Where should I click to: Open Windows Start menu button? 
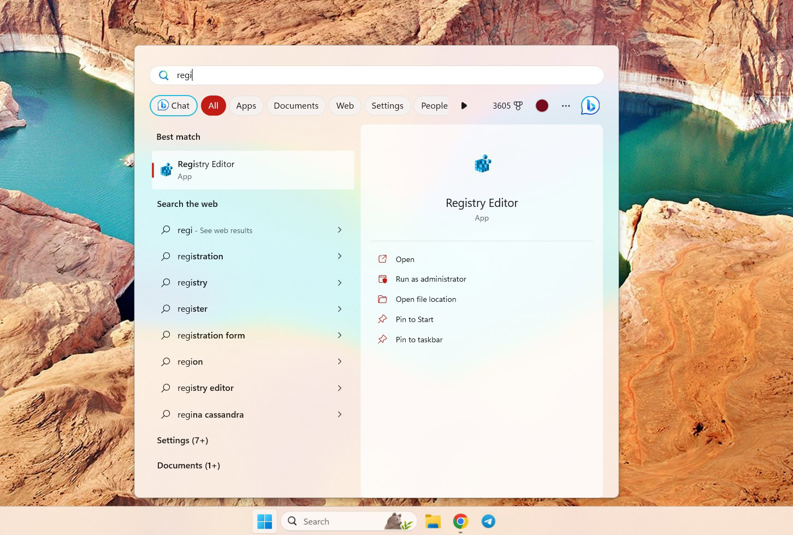point(265,521)
